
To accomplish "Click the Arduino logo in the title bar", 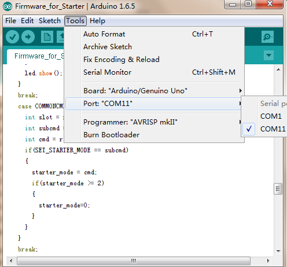I will [8, 6].
